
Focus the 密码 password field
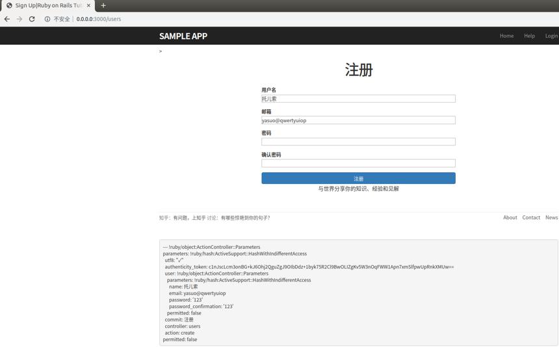[x=358, y=142]
